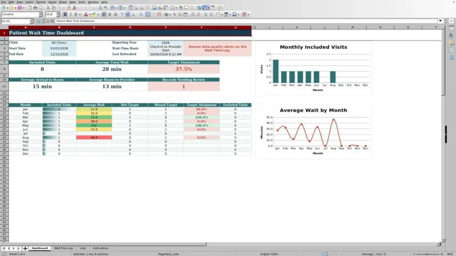Image resolution: width=456 pixels, height=256 pixels.
Task: Click the Export as PDF icon
Action: (x=30, y=8)
